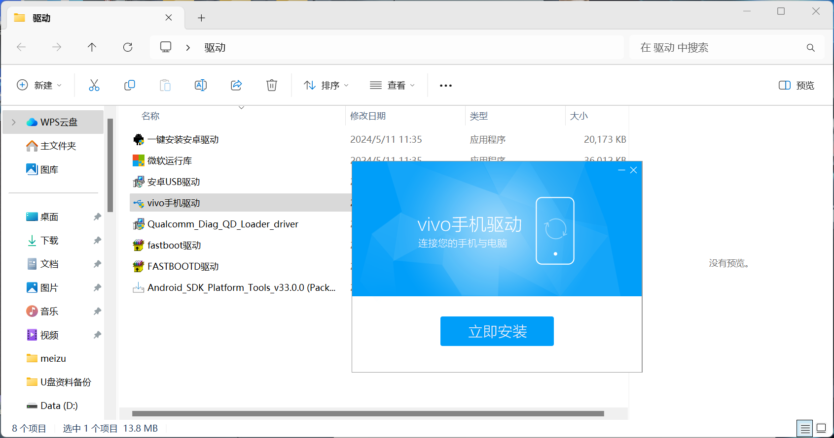Switch to large icons view in status bar

pos(821,429)
